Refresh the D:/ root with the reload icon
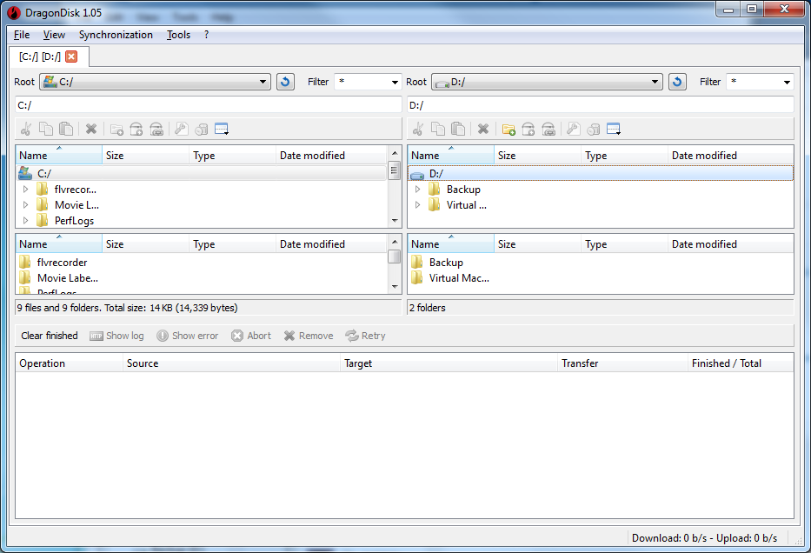Viewport: 811px width, 553px height. 677,82
